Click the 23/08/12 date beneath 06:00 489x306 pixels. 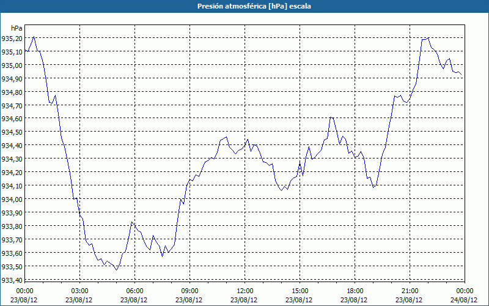[x=134, y=300]
